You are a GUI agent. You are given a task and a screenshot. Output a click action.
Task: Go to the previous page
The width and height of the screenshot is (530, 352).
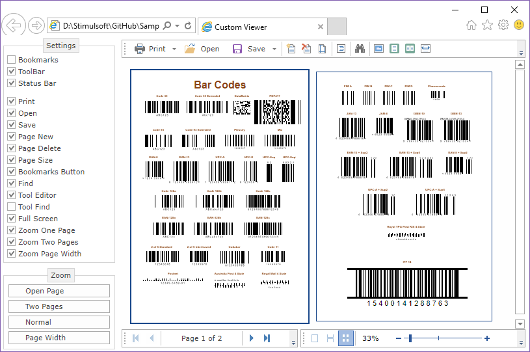pyautogui.click(x=152, y=338)
